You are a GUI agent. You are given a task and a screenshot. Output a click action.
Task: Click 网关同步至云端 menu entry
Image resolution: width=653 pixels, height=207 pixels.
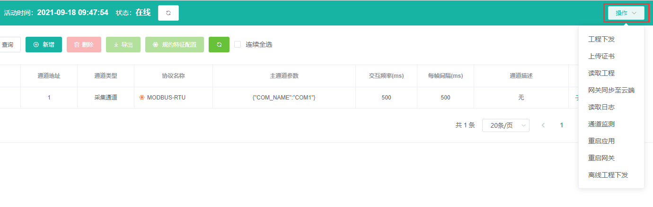pyautogui.click(x=611, y=90)
